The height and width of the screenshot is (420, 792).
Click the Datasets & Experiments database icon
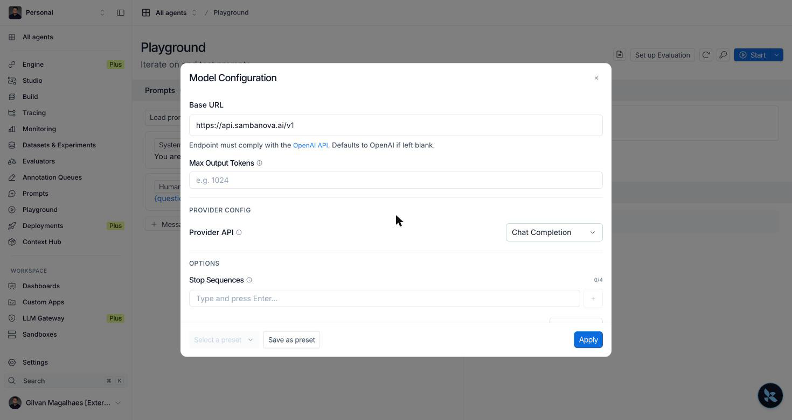click(12, 145)
